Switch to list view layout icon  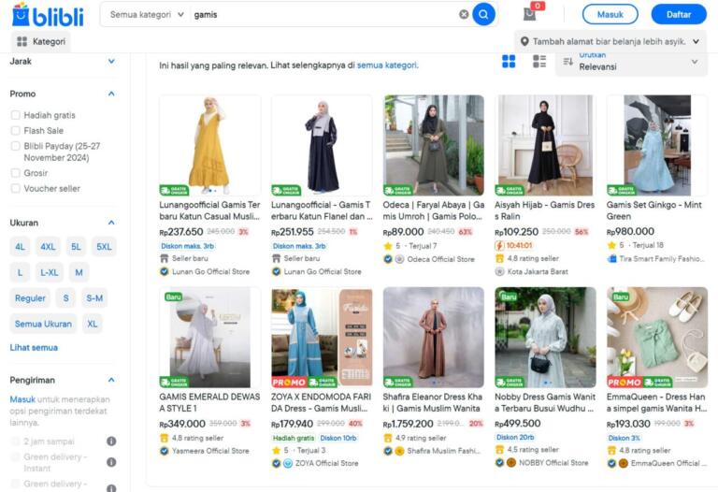tap(539, 61)
